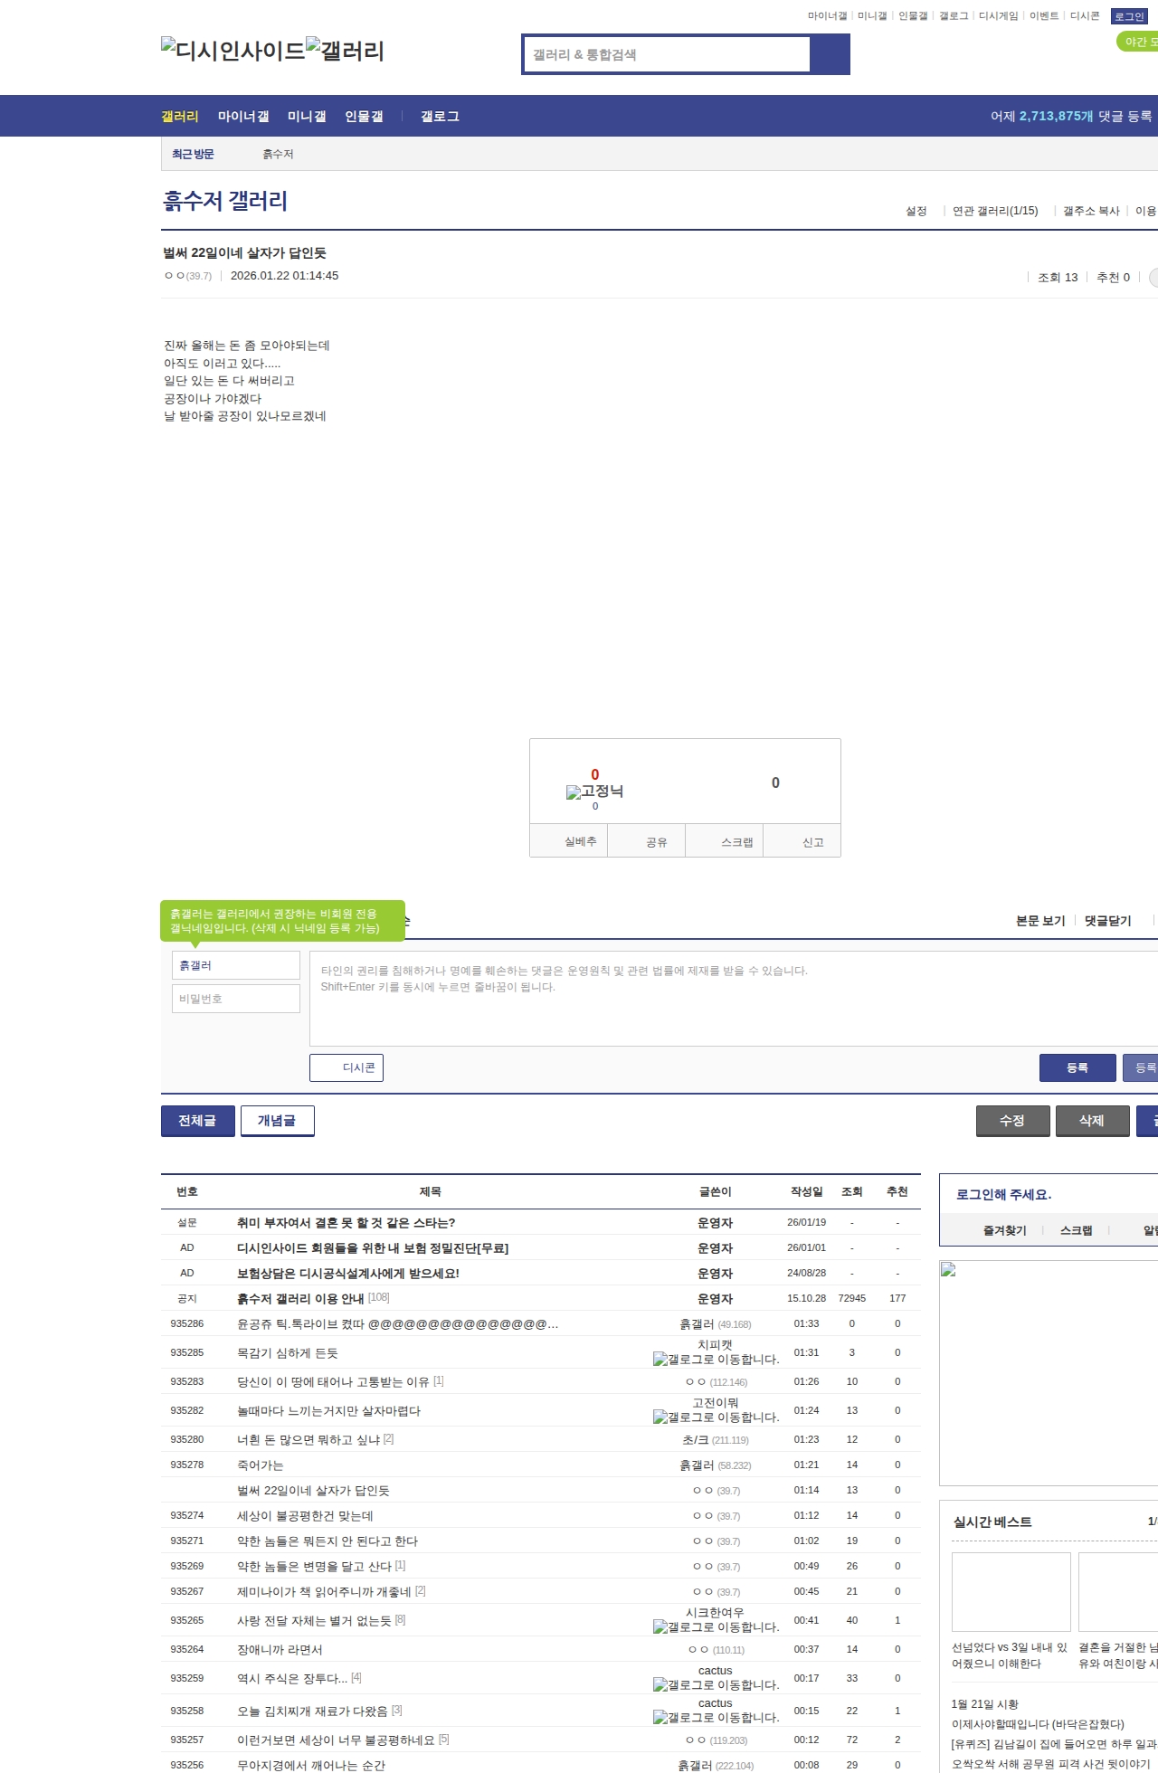Open notice 흙수저 갤러리 이용 안내
Screen dimensions: 1158x1773
(300, 1299)
